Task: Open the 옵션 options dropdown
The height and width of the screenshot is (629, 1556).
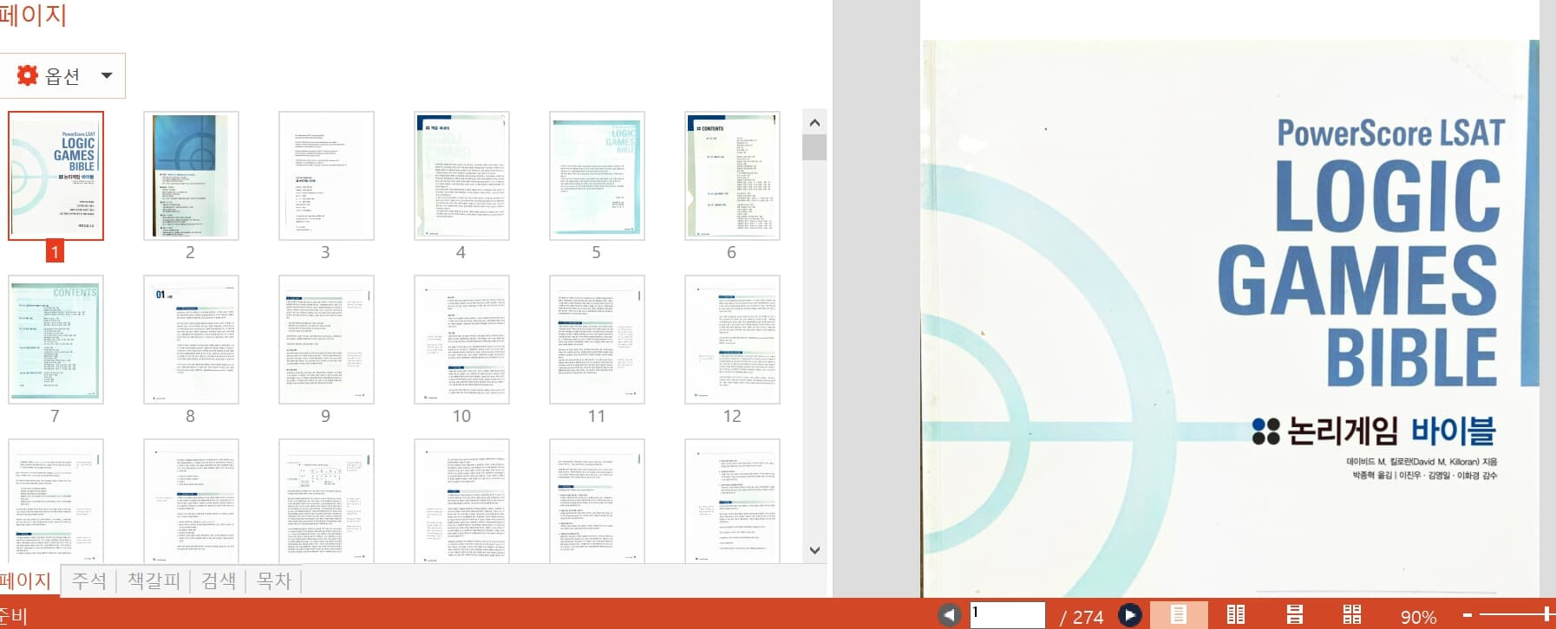Action: pos(62,75)
